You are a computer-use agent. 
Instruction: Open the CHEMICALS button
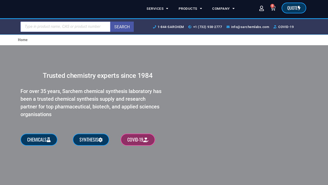pos(39,140)
